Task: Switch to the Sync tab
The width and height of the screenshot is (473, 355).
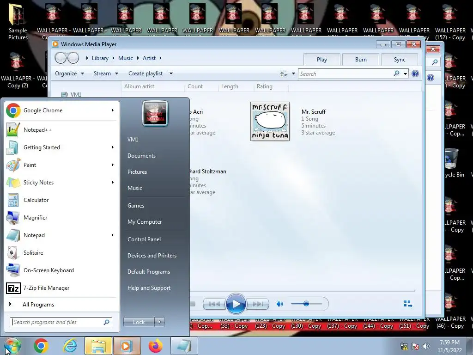Action: click(x=400, y=60)
